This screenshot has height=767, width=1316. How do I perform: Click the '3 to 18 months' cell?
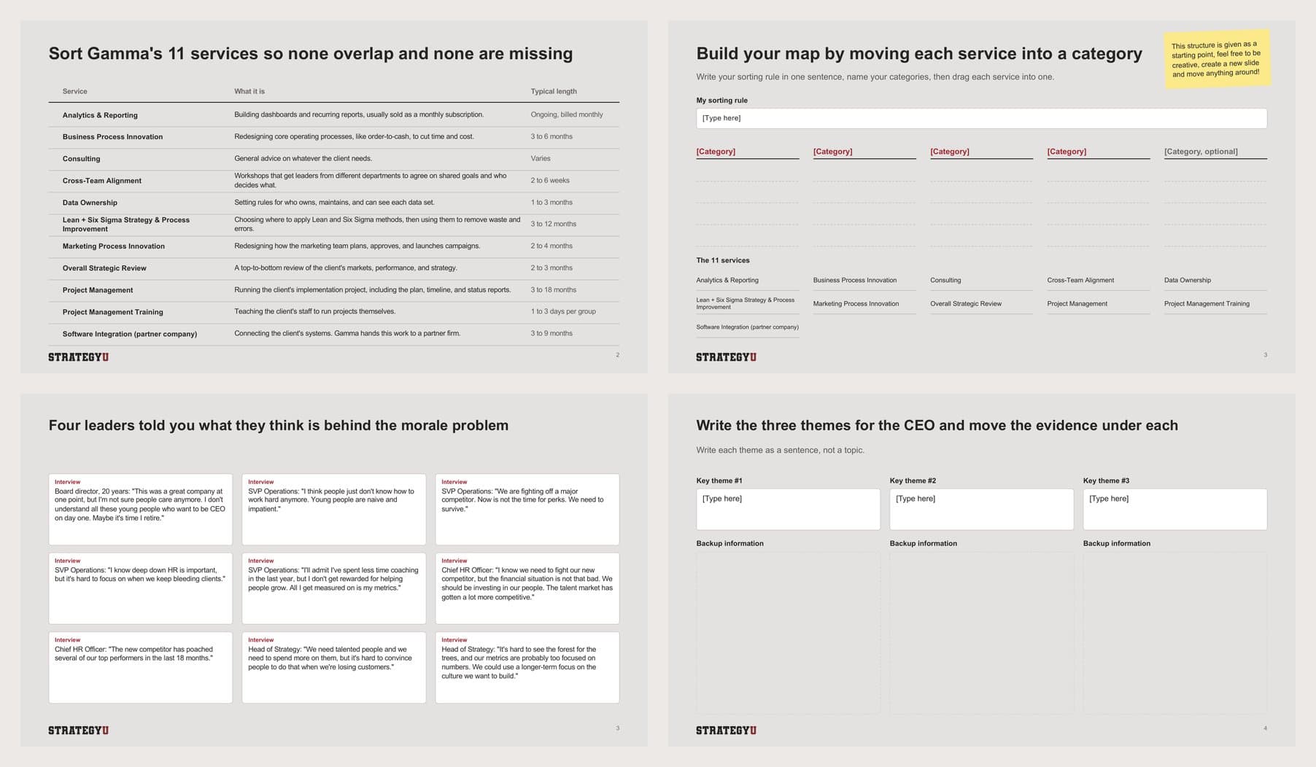(x=553, y=289)
